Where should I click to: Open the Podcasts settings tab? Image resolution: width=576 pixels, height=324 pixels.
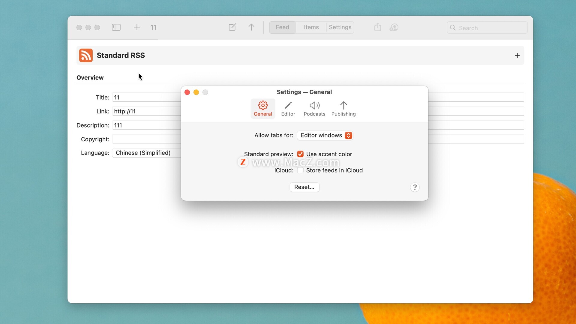pos(314,109)
